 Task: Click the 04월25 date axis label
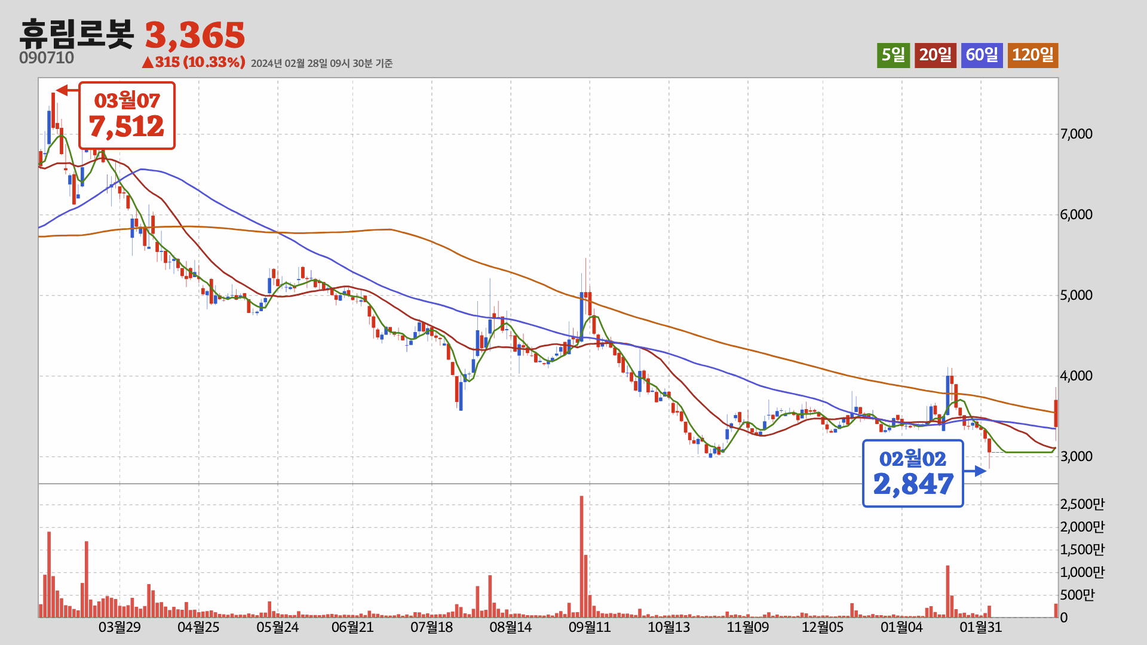[x=198, y=627]
